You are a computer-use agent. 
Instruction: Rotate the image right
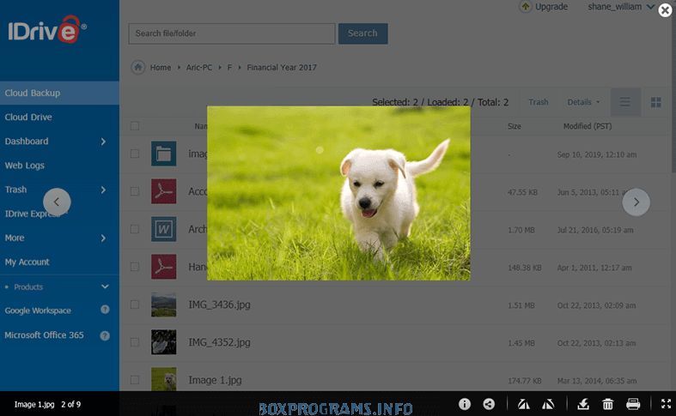(x=547, y=404)
